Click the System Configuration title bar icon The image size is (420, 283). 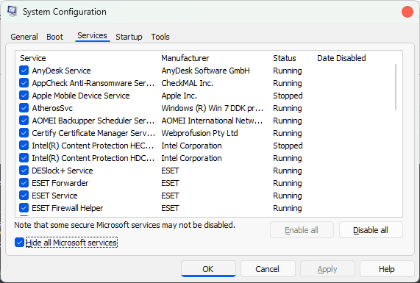13,12
